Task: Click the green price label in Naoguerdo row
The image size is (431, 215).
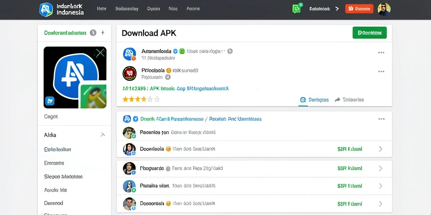Action: (x=350, y=168)
